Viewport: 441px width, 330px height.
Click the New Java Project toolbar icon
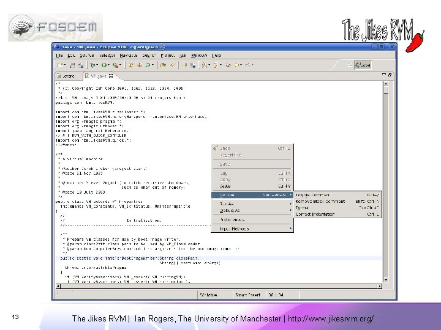point(131,65)
